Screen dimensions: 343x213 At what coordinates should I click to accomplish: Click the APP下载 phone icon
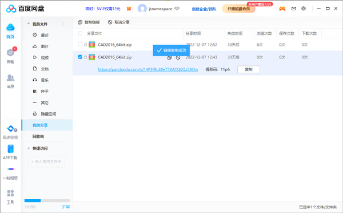[10, 148]
